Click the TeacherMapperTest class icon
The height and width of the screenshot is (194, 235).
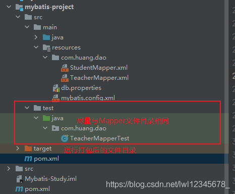click(65, 138)
